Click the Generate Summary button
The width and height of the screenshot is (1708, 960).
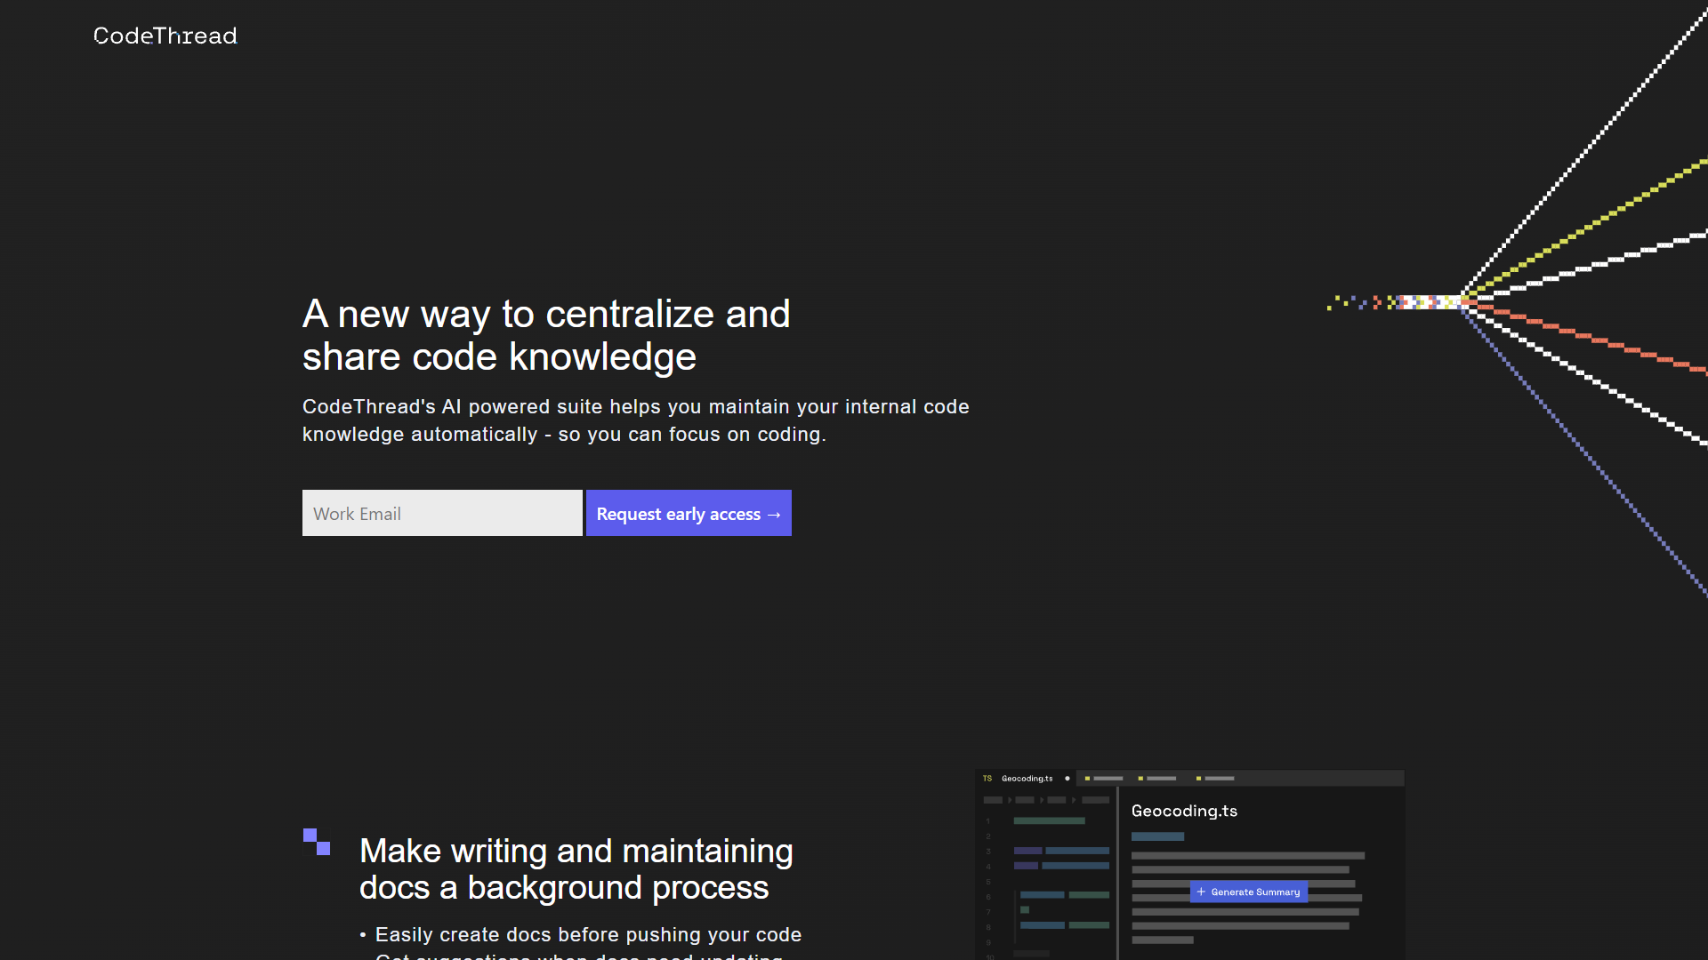click(1249, 892)
